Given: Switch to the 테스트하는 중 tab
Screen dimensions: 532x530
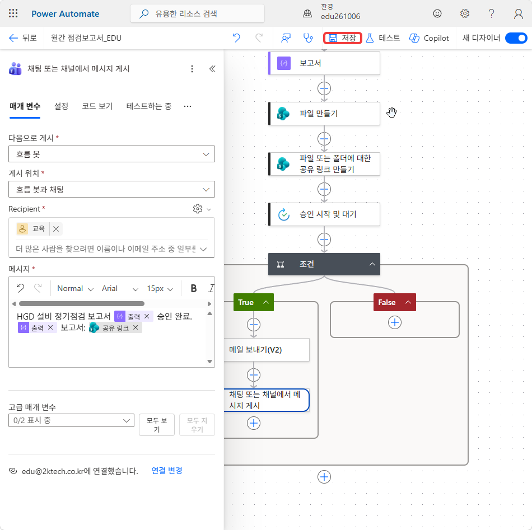Looking at the screenshot, I should 148,106.
